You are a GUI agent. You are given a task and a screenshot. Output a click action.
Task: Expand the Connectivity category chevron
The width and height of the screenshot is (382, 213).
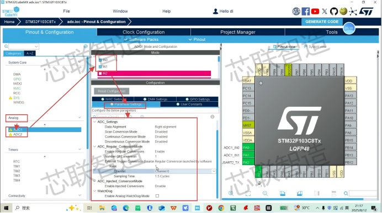(79, 195)
